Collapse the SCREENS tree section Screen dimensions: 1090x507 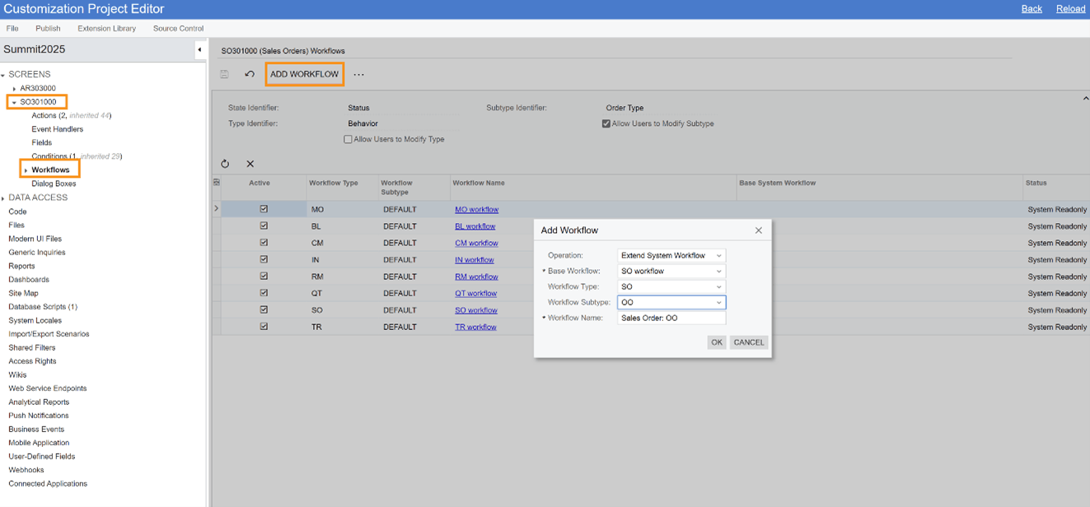[3, 75]
